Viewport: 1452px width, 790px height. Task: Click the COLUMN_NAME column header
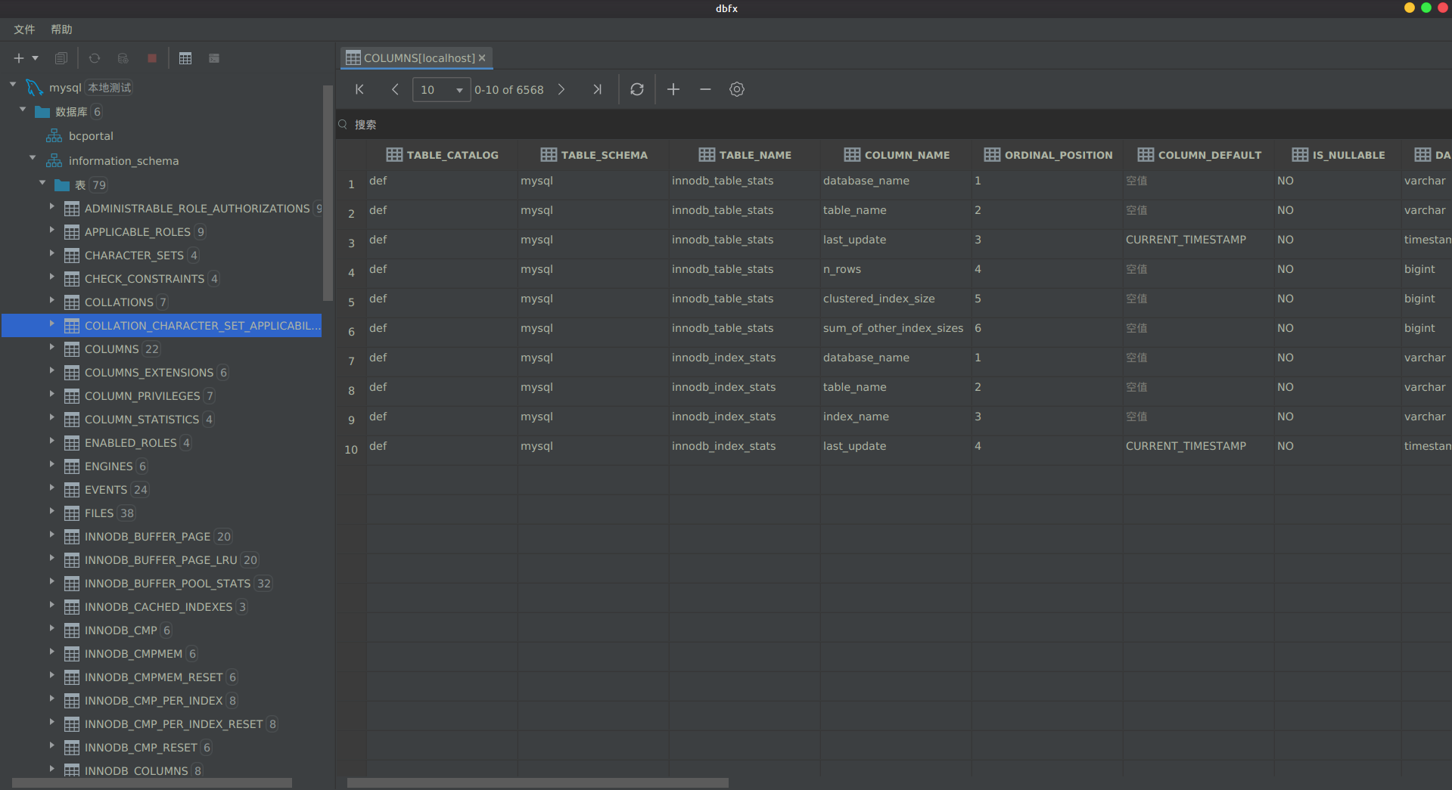897,155
